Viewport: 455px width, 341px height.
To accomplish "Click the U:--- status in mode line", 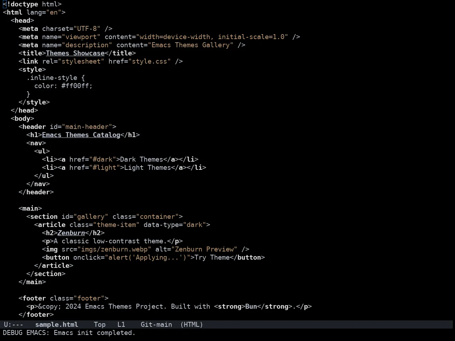I will click(14, 324).
